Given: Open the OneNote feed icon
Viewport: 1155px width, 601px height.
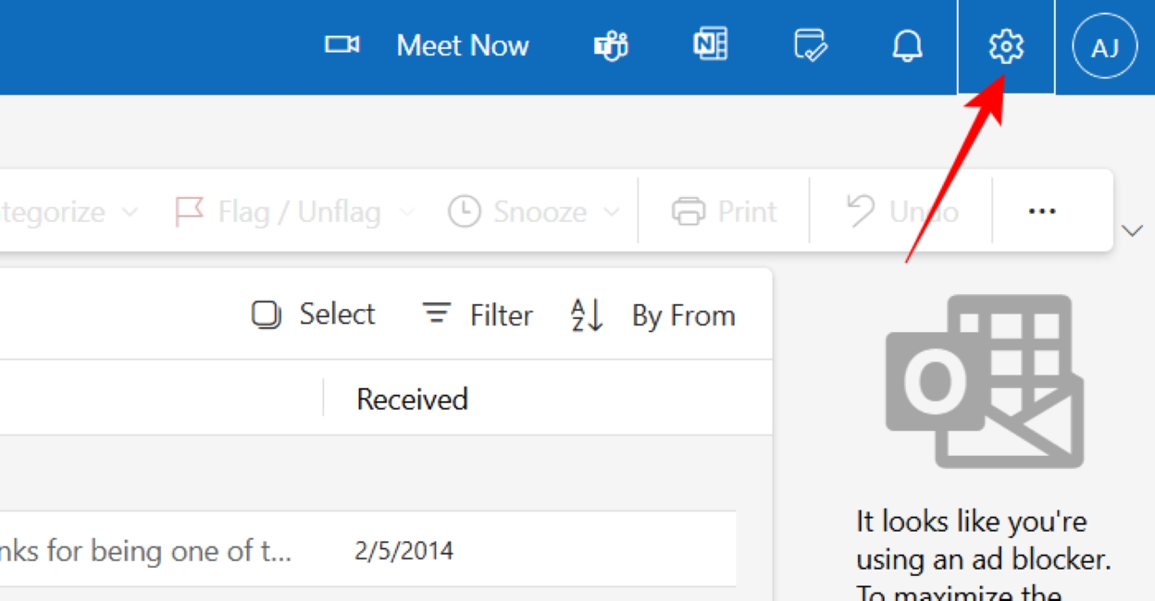Looking at the screenshot, I should (x=710, y=45).
